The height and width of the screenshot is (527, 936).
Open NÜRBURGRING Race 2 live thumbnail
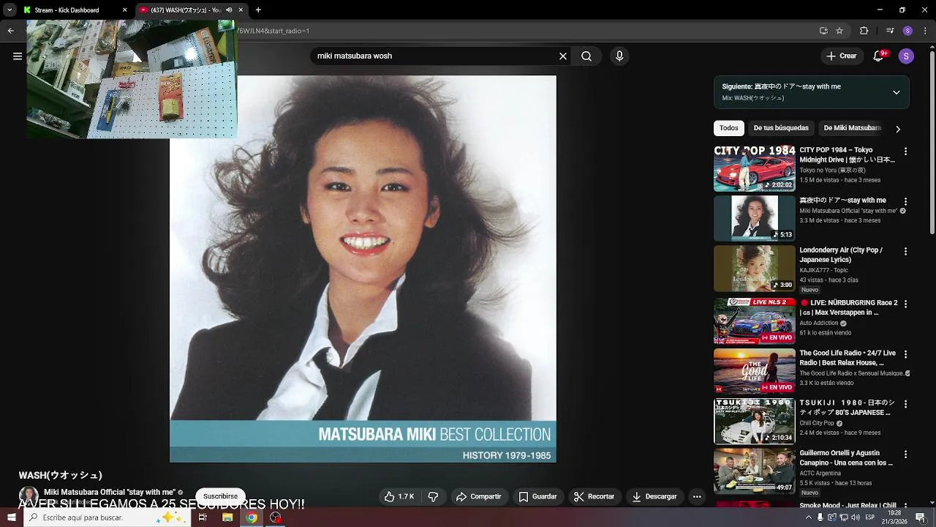click(x=755, y=321)
